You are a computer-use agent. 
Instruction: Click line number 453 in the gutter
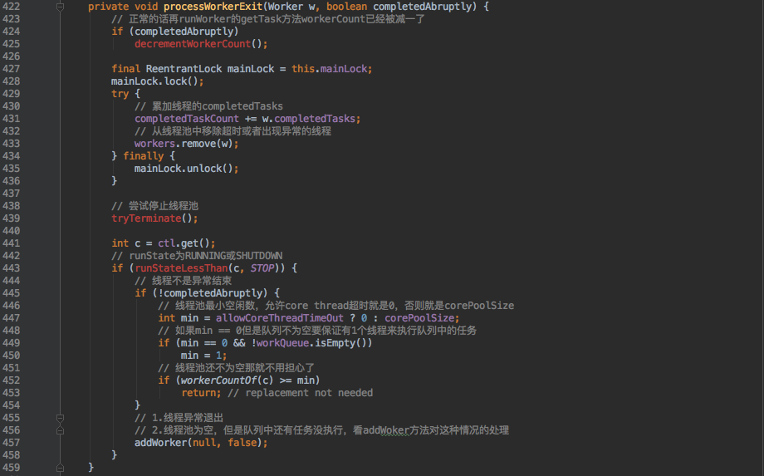click(11, 393)
